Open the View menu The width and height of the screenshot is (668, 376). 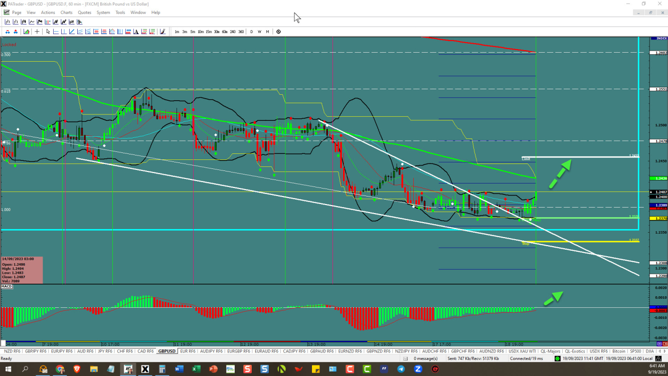coord(31,13)
